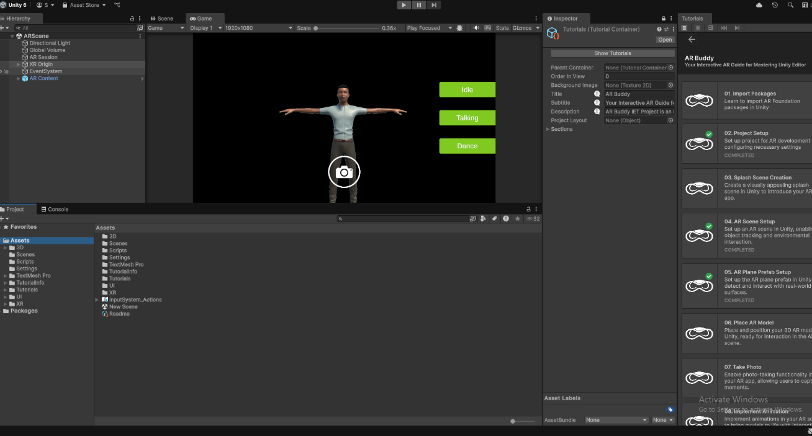Click the Open button in Inspector
Viewport: 812px width, 436px height.
click(665, 40)
